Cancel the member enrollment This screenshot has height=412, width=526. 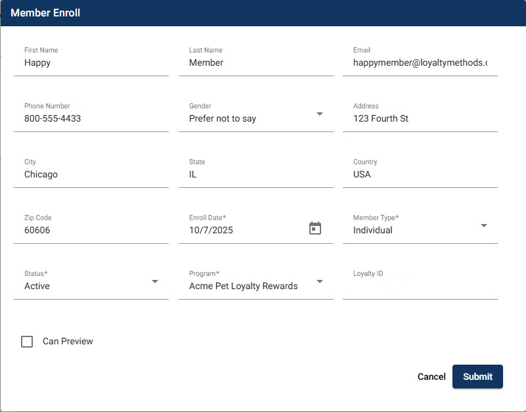point(431,377)
